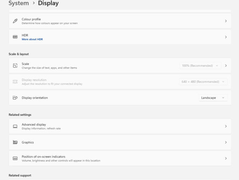The height and width of the screenshot is (180, 239).
Task: Click the on-screen indicators position icon
Action: tap(15, 158)
